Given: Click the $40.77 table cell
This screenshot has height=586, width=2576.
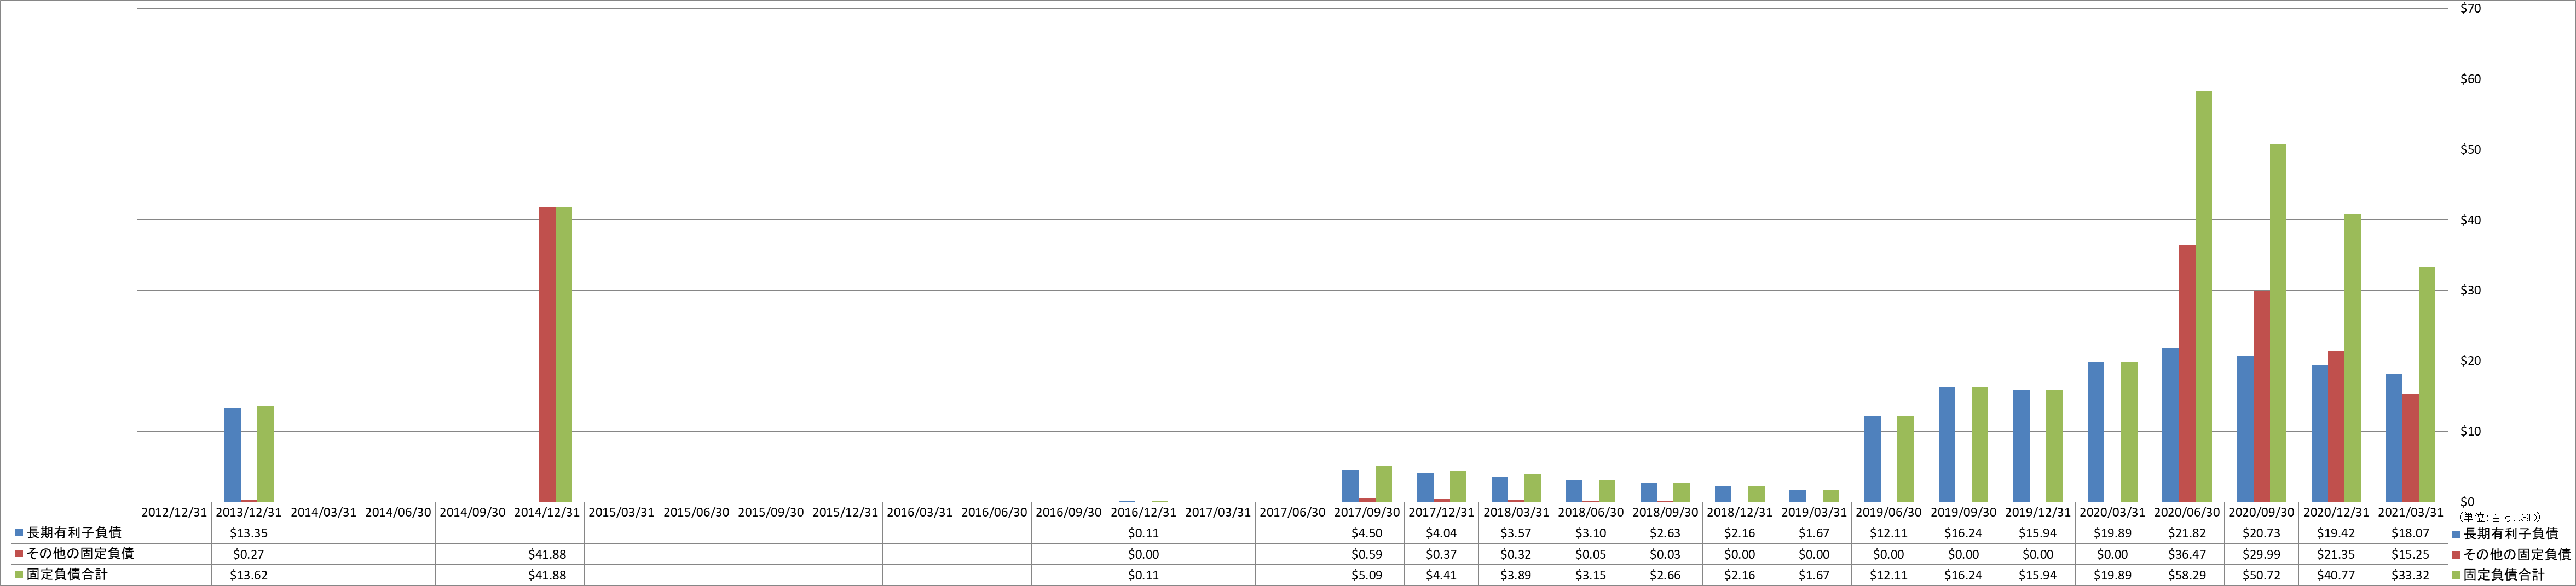Looking at the screenshot, I should 2336,575.
